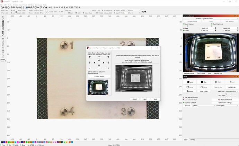Toggle the Show camera overlay switch
Viewport: 239px width, 146px height.
coord(184,30)
